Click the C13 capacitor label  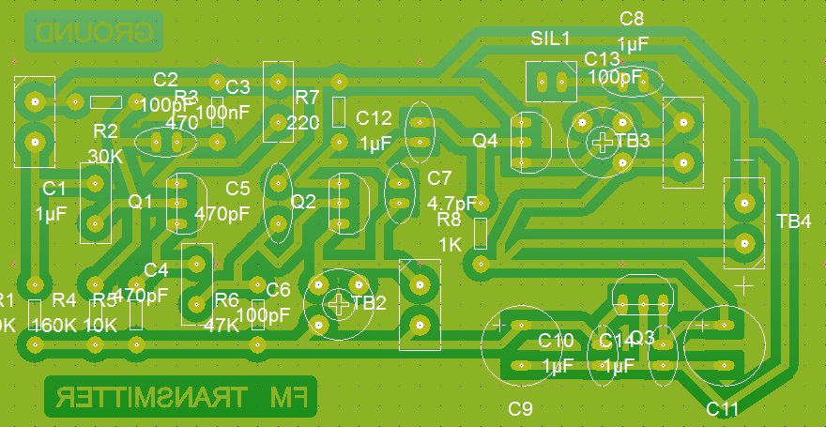[x=602, y=59]
